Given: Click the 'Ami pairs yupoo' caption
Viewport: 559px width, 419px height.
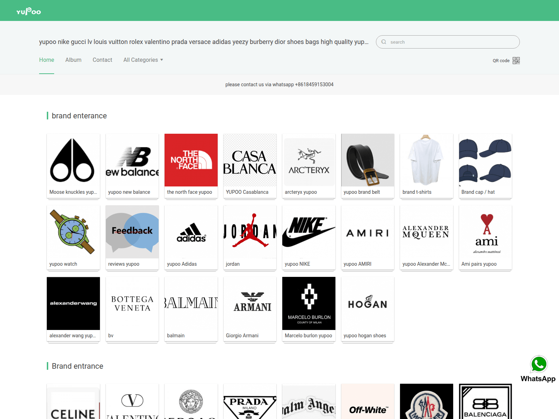Looking at the screenshot, I should pos(479,264).
